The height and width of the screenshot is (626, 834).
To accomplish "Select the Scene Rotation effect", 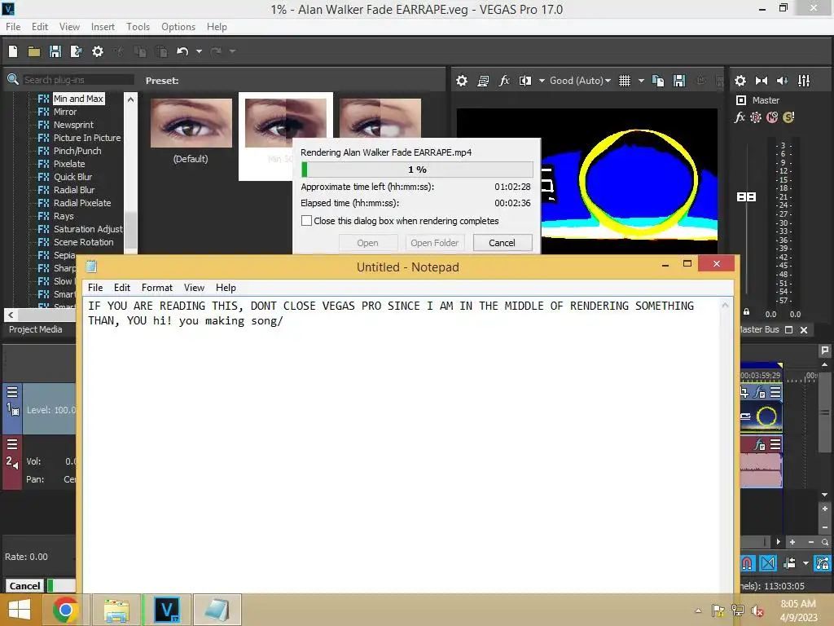I will click(x=84, y=242).
